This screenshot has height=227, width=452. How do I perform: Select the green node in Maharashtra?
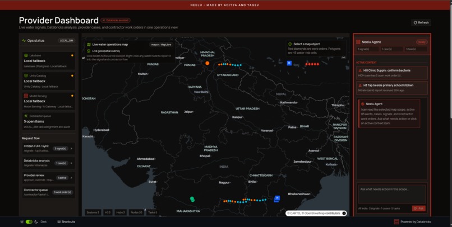coord(192,199)
